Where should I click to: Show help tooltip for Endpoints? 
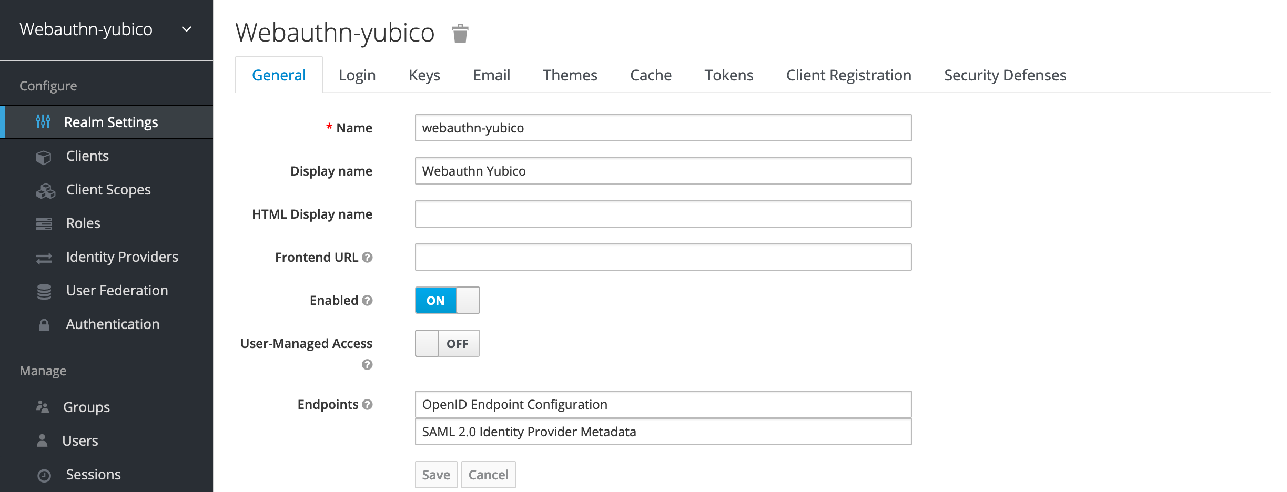point(367,404)
